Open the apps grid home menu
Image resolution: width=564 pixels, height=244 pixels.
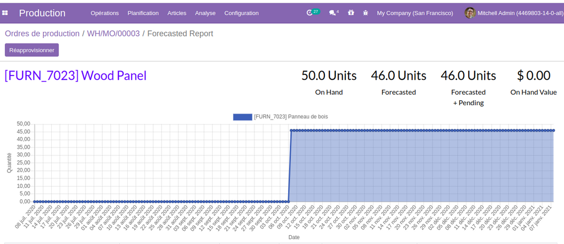click(x=6, y=13)
